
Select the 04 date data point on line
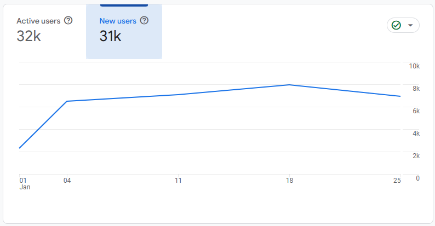67,101
